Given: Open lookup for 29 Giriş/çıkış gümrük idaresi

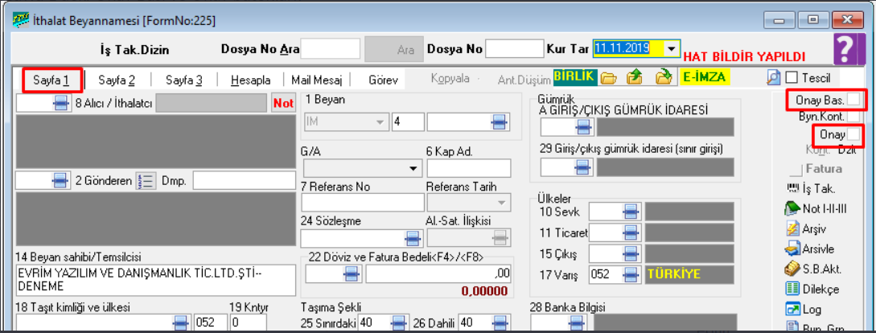Looking at the screenshot, I should [x=584, y=167].
